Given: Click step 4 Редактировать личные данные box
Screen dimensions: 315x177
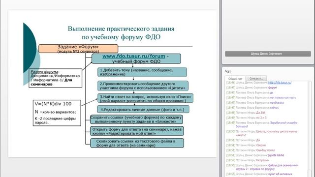Looking at the screenshot, I should [143, 110].
